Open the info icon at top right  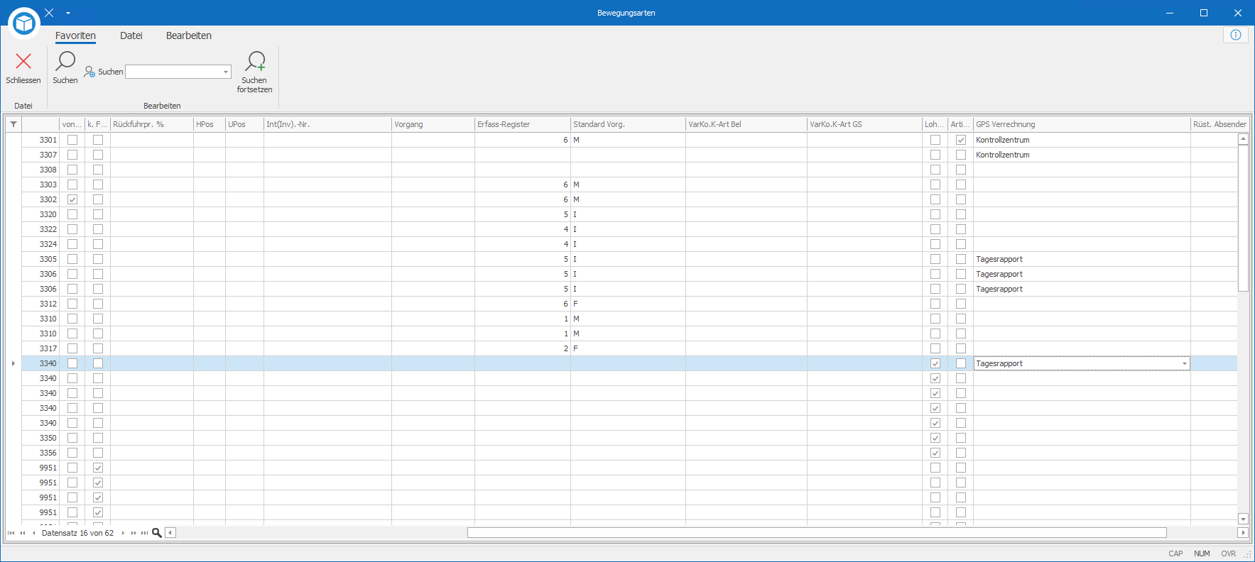[x=1236, y=35]
